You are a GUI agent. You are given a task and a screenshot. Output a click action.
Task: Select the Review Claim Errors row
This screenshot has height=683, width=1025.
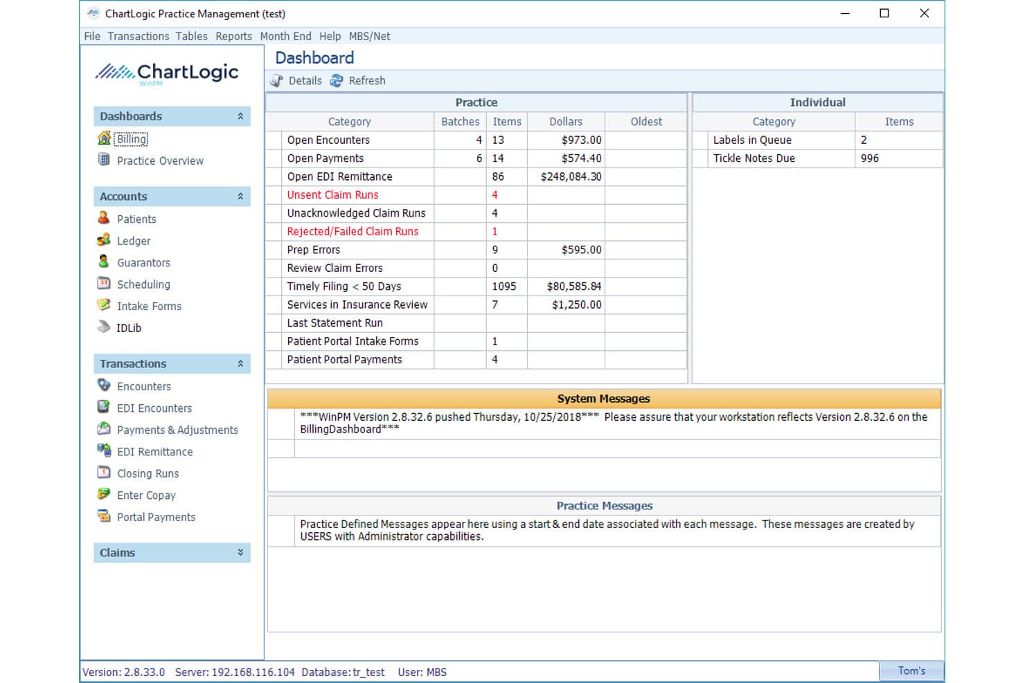coord(476,268)
